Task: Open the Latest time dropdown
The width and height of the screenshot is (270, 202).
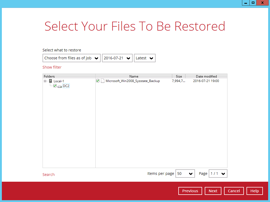Action: click(x=145, y=58)
